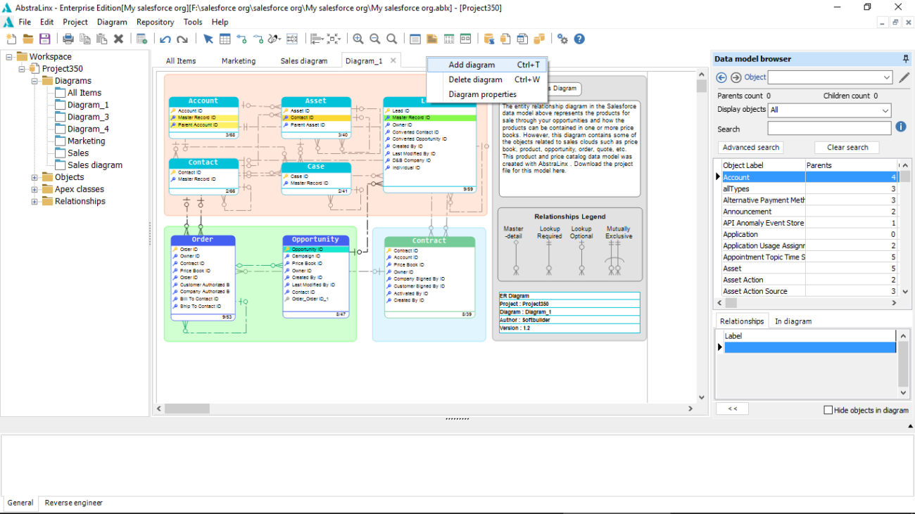
Task: Click the Opportunity entity header in diagram
Action: coord(315,240)
